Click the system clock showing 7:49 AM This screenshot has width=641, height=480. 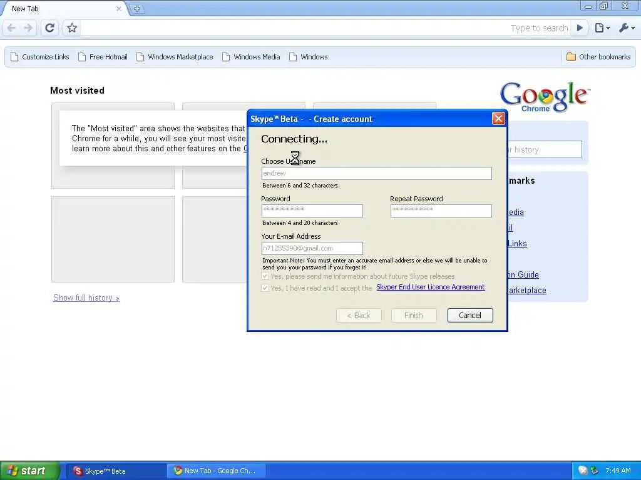click(x=618, y=471)
